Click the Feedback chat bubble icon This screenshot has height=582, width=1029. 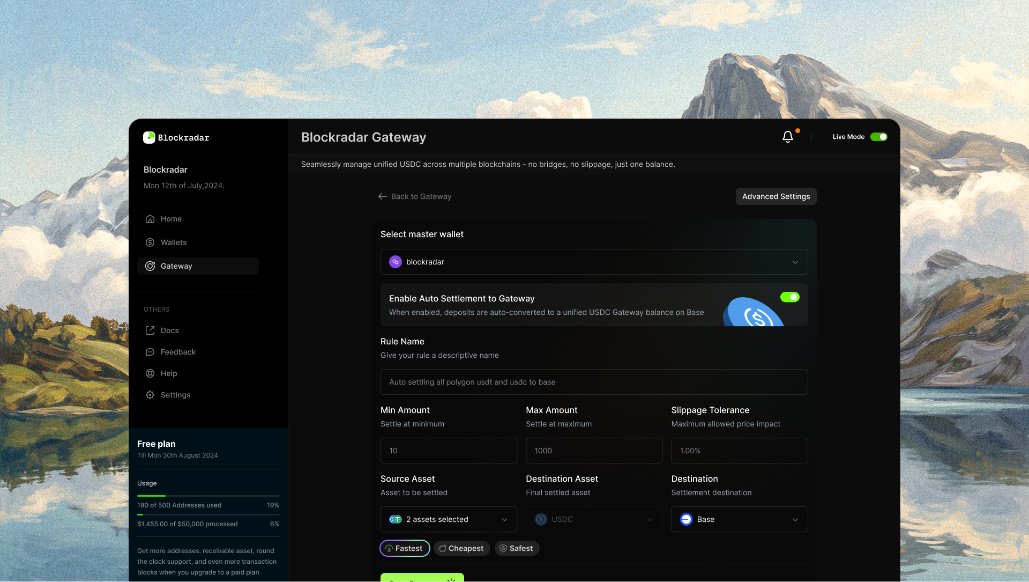pyautogui.click(x=150, y=352)
